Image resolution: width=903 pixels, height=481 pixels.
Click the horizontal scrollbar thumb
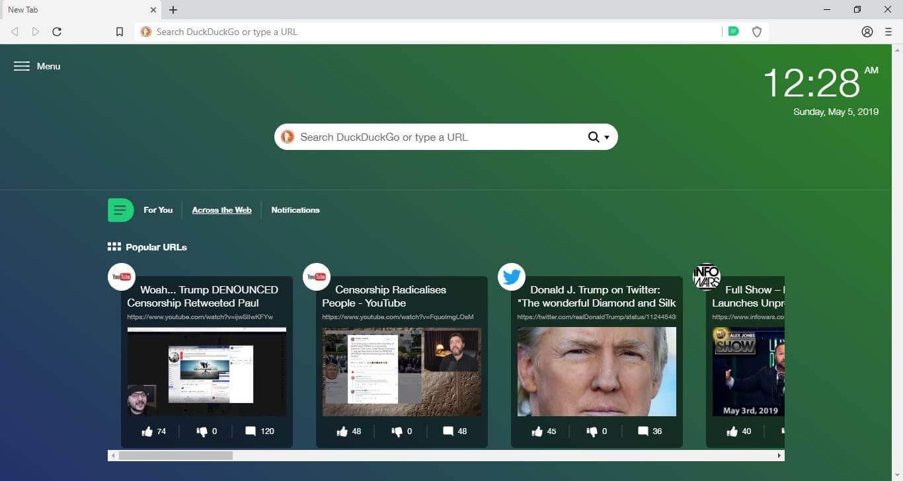tap(176, 456)
